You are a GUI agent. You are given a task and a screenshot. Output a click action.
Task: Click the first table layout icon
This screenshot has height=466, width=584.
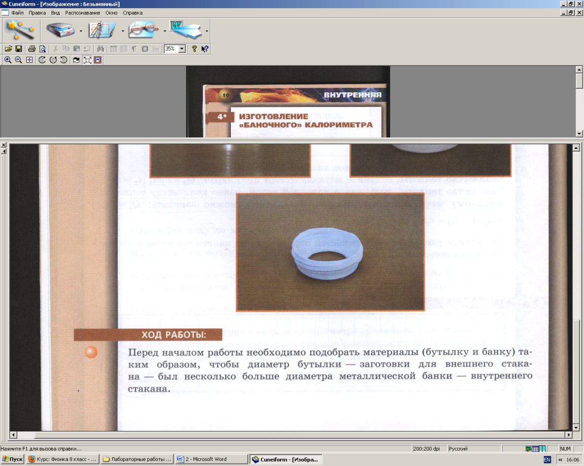click(x=114, y=49)
